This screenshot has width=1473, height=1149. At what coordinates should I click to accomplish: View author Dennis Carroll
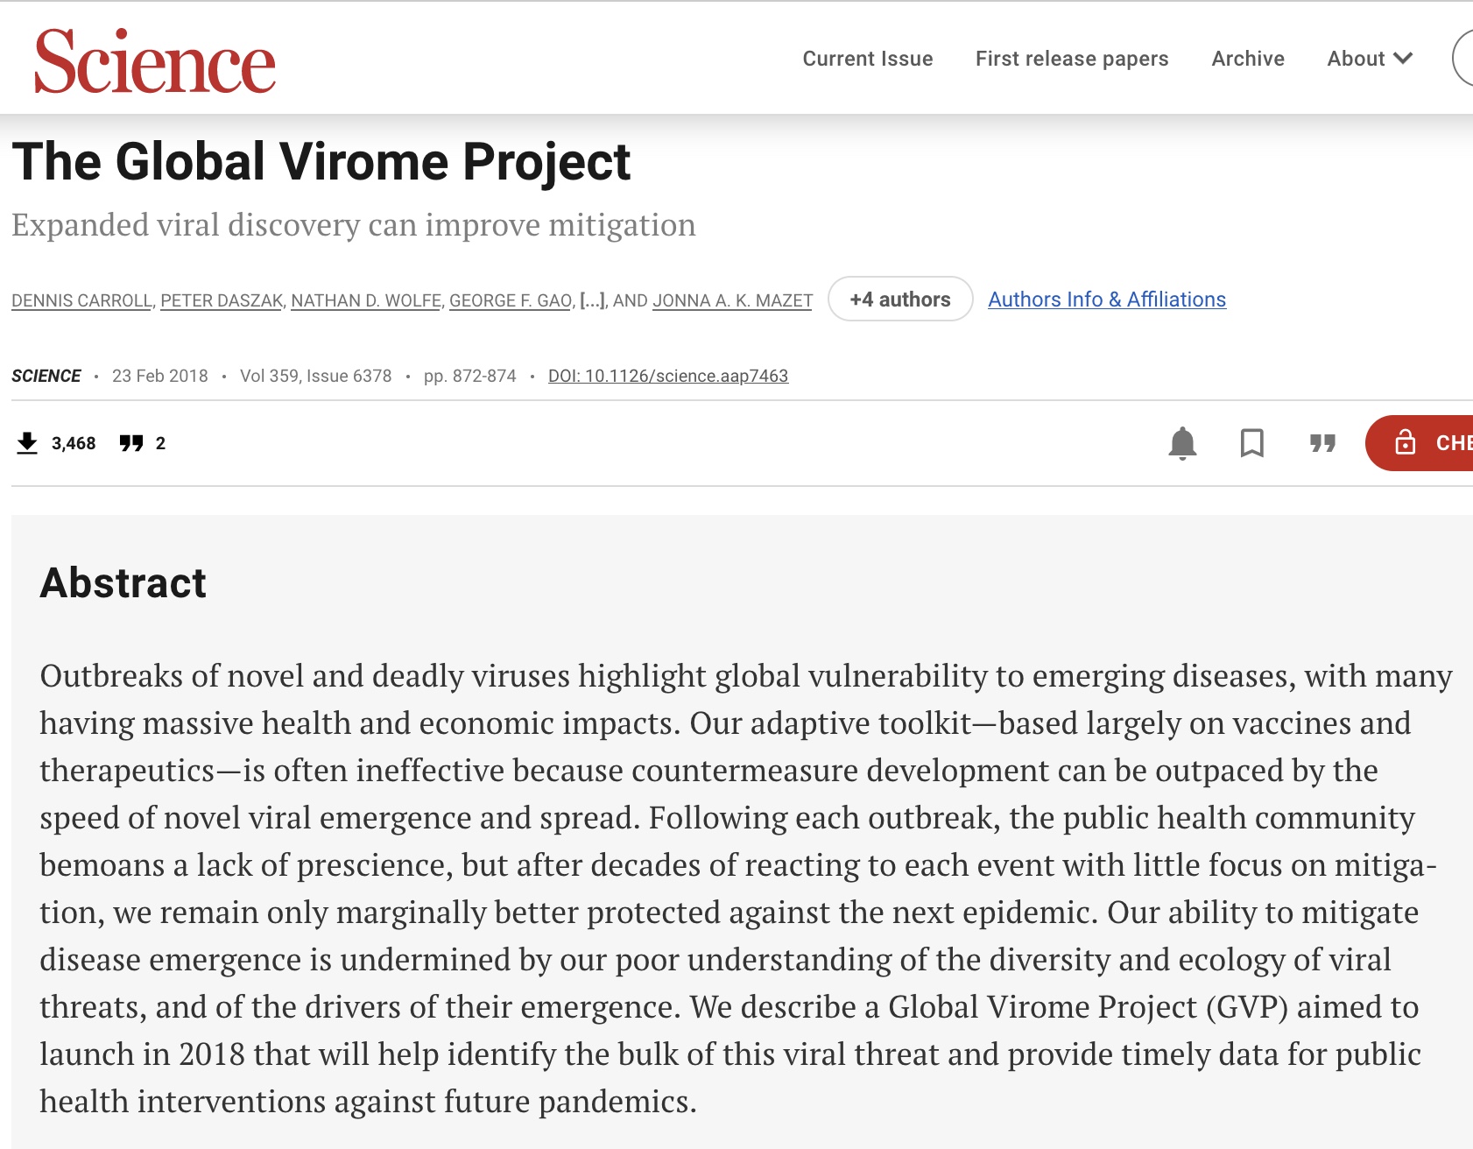(81, 300)
